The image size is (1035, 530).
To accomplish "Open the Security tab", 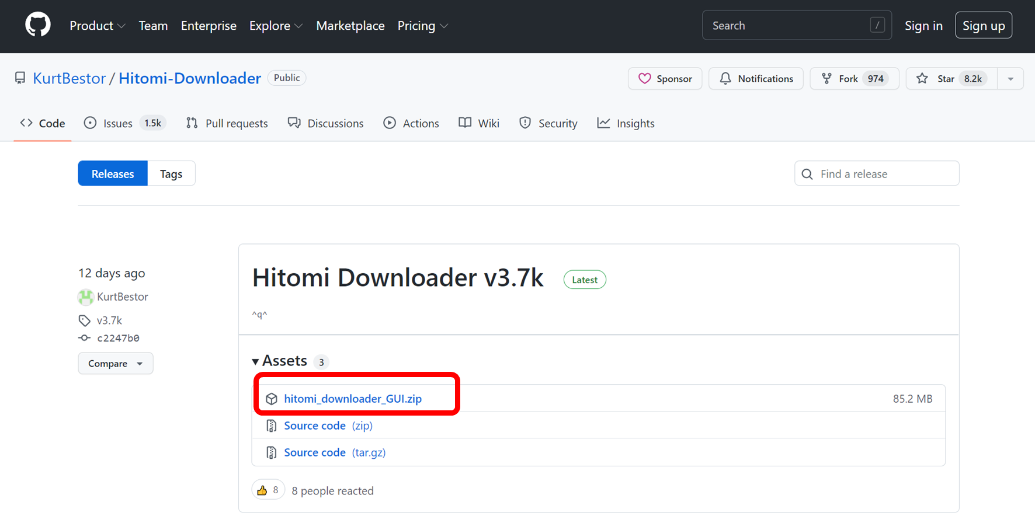I will (x=548, y=123).
